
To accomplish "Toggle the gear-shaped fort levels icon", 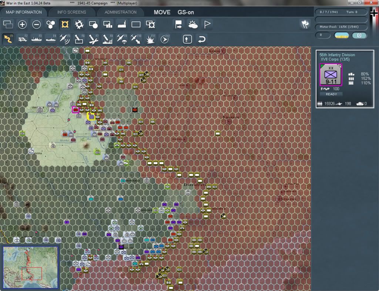I will click(x=79, y=24).
